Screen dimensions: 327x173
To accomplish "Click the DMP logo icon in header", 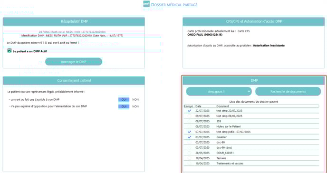I will point(146,4).
